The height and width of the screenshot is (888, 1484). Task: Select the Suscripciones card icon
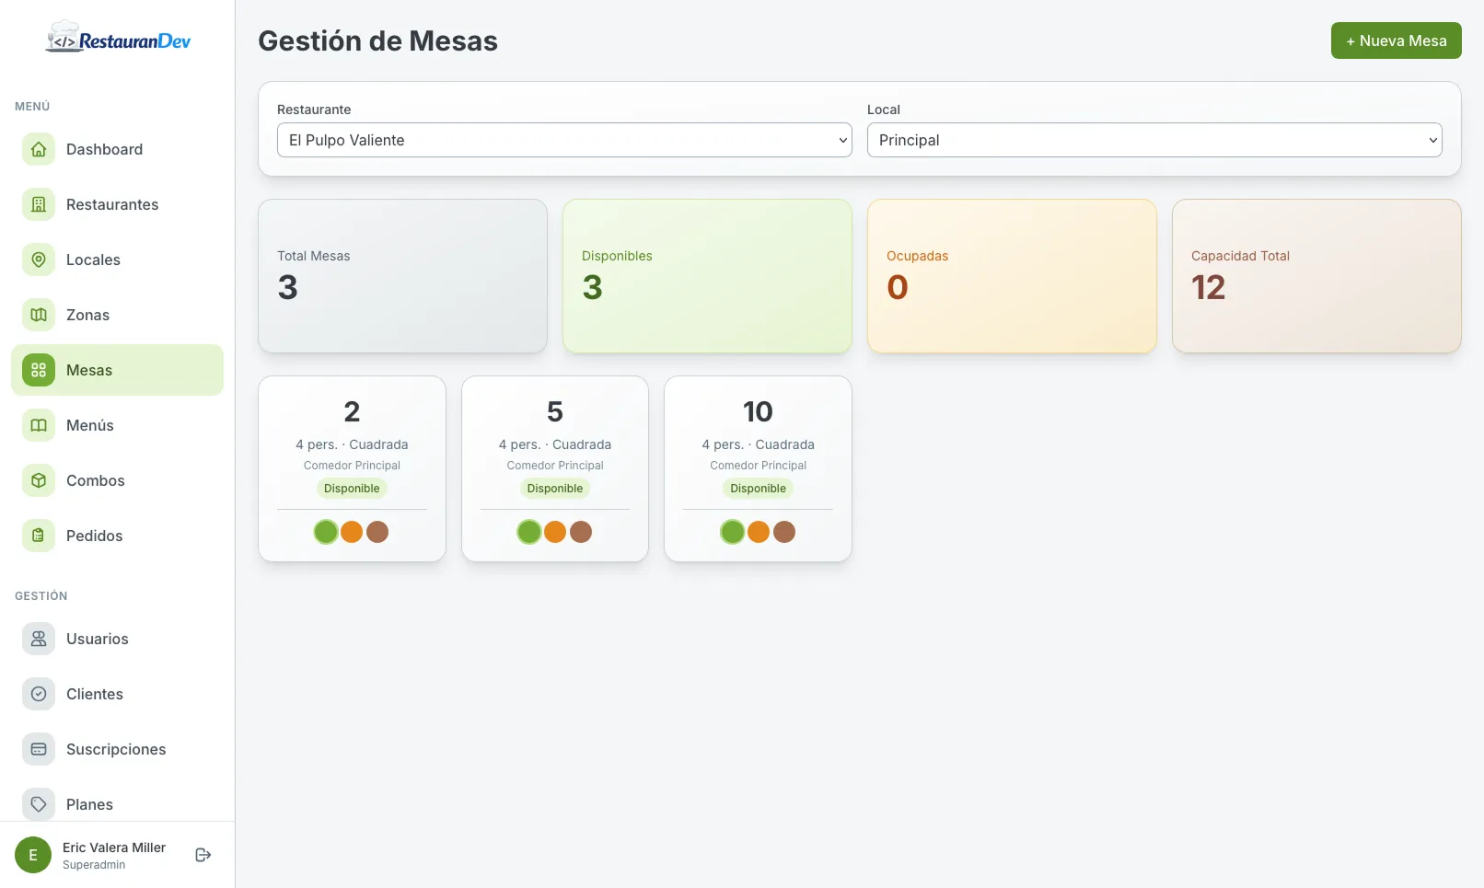click(38, 749)
